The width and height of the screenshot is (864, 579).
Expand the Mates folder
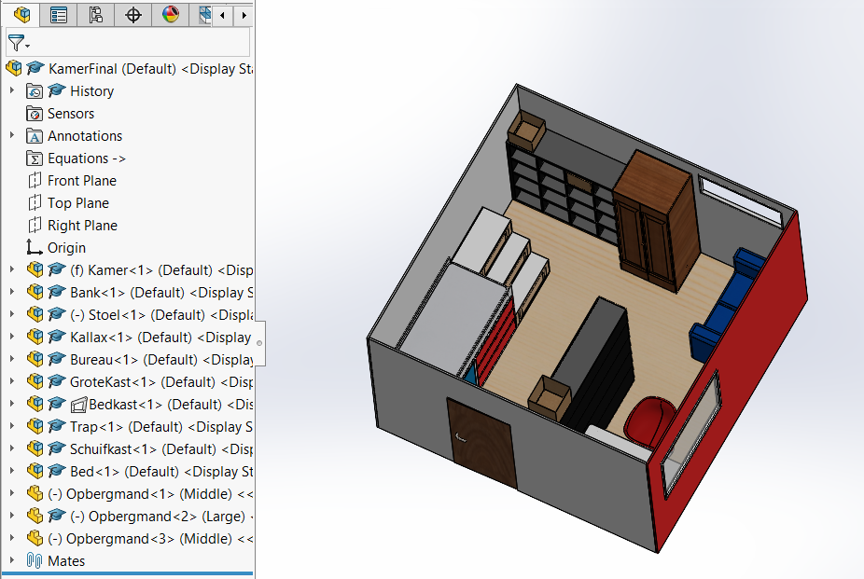(x=12, y=560)
